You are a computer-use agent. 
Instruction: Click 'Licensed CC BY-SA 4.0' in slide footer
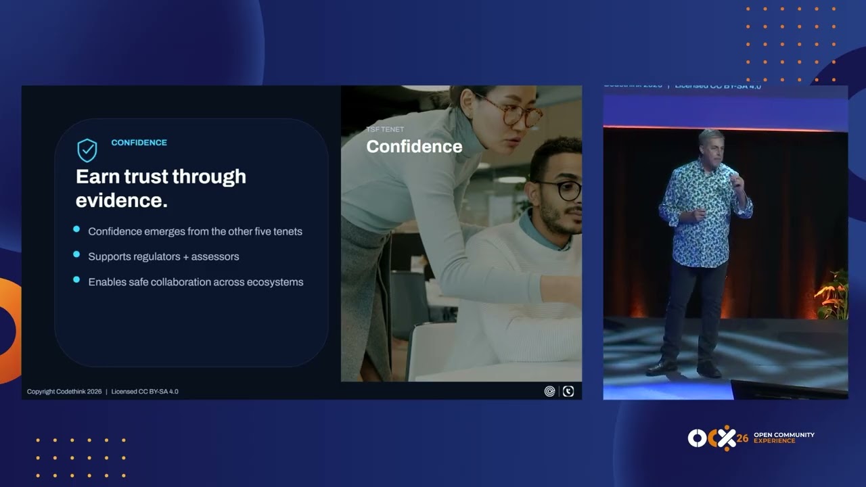click(145, 392)
